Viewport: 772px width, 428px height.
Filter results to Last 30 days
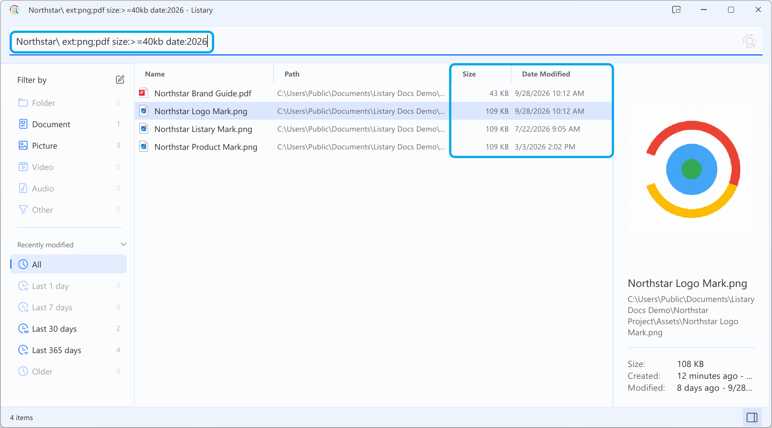tap(68, 329)
